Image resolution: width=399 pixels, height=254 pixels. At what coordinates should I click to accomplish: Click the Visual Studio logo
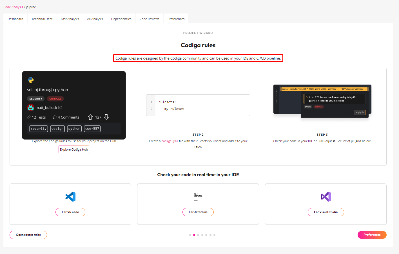pos(326,197)
